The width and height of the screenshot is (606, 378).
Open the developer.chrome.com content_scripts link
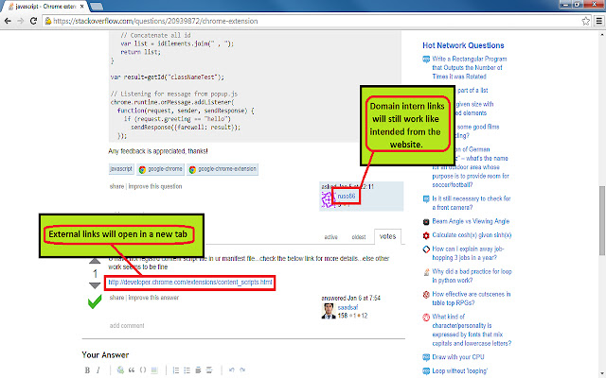190,282
